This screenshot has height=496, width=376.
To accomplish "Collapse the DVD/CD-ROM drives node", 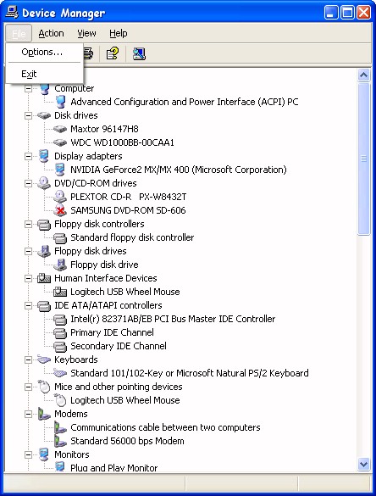I will click(x=29, y=183).
